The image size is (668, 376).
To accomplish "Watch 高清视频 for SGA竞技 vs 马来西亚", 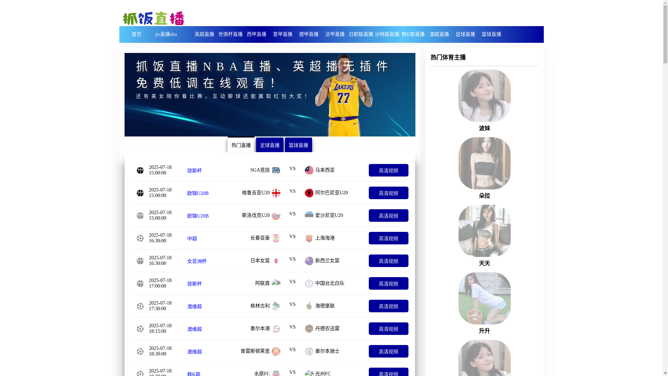I will click(x=388, y=170).
